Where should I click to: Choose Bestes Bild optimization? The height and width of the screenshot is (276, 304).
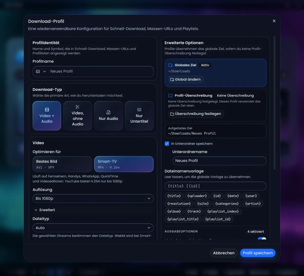click(x=62, y=164)
